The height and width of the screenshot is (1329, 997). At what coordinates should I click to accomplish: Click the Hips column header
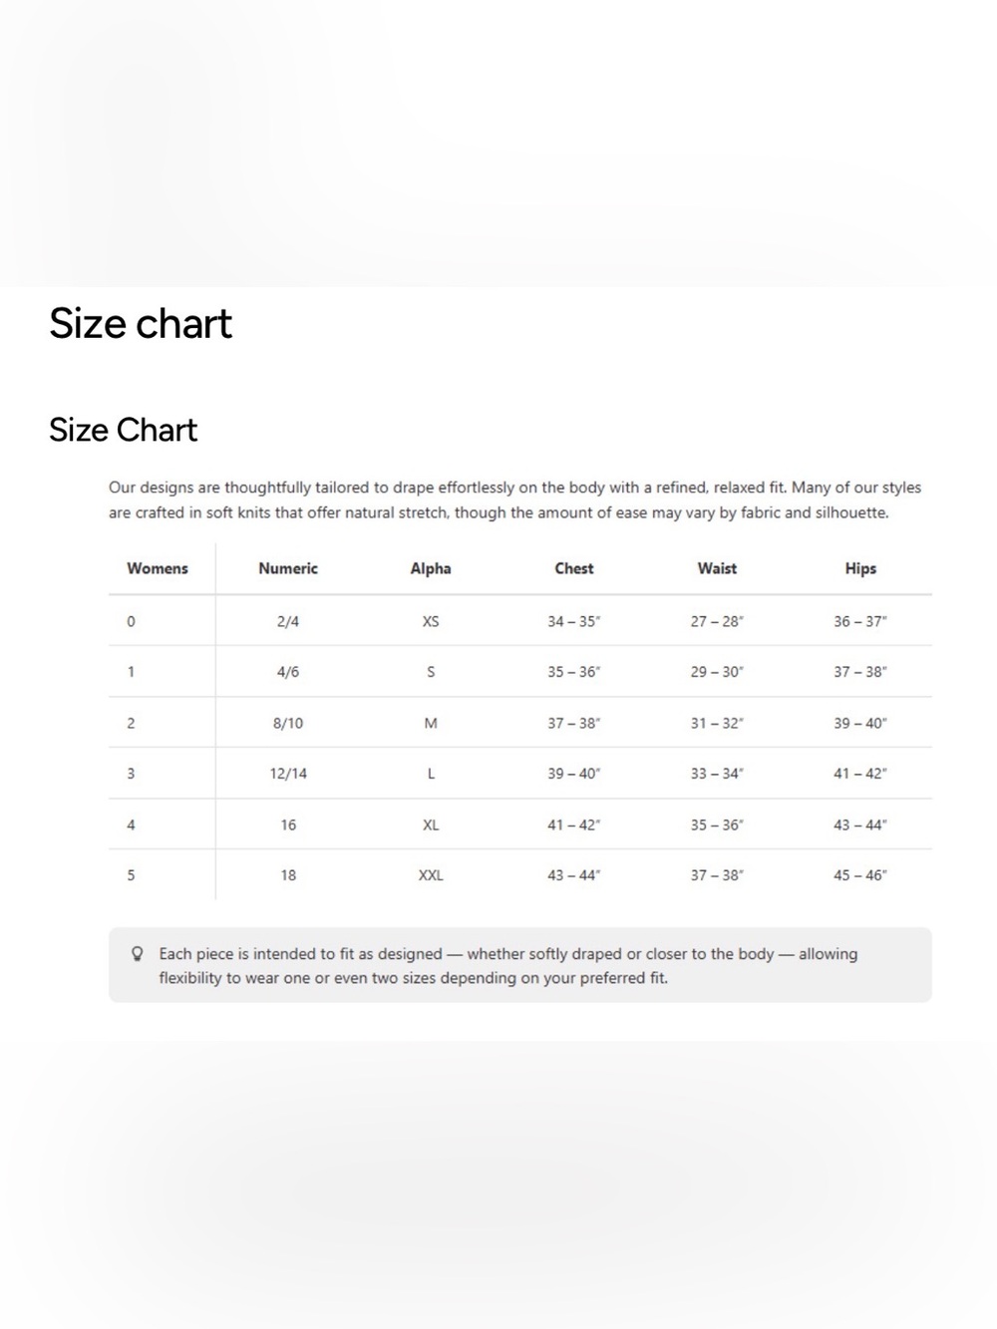[860, 568]
